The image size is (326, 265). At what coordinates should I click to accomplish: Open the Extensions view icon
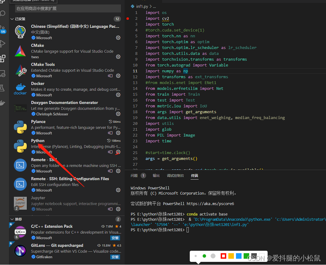point(2,58)
